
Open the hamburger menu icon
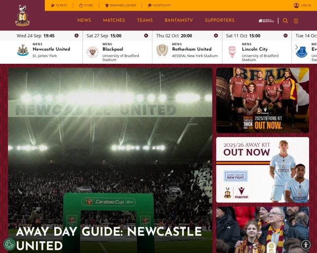[x=296, y=21]
